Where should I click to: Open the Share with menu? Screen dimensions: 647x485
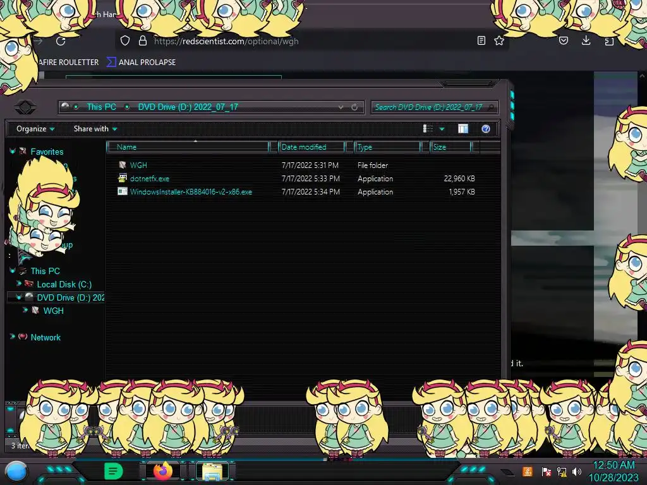click(95, 129)
